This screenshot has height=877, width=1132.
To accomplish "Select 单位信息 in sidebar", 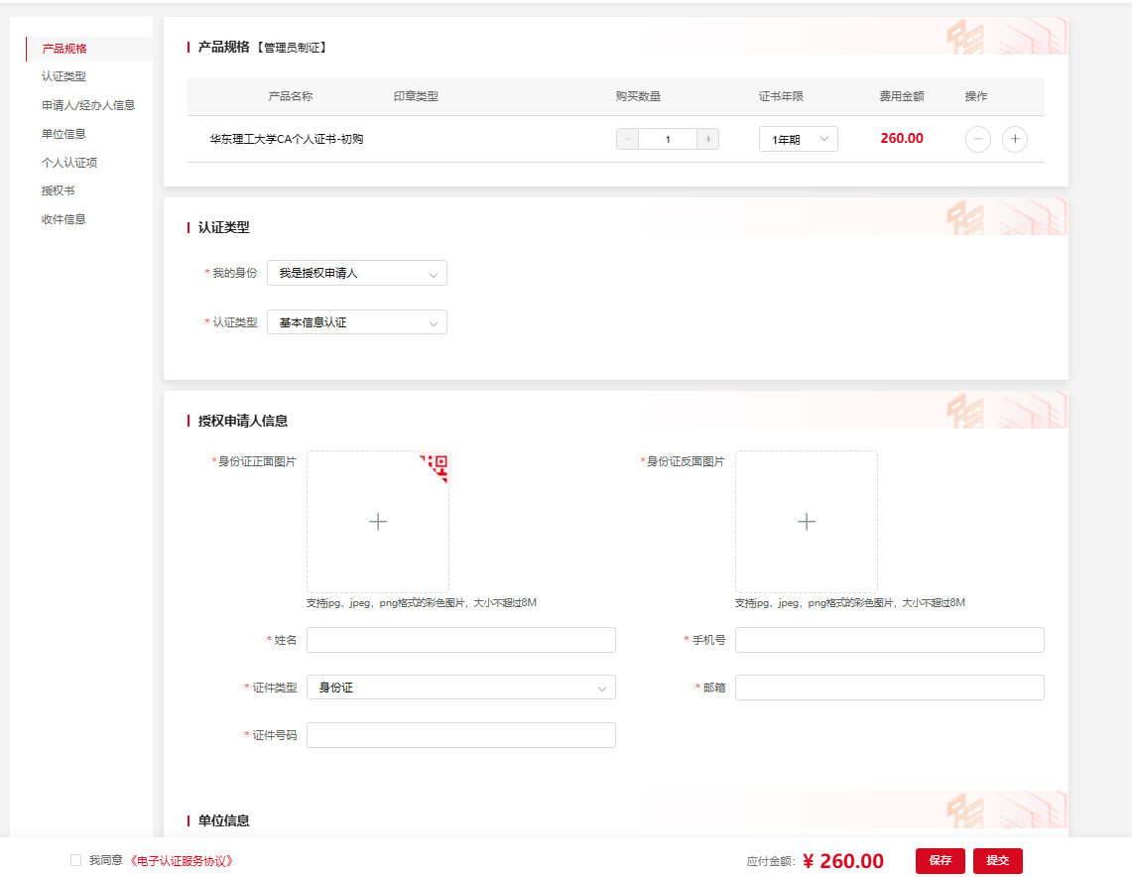I will [63, 134].
